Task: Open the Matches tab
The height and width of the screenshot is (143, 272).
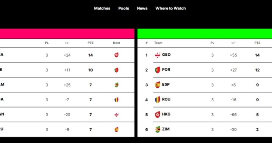Action: [102, 8]
